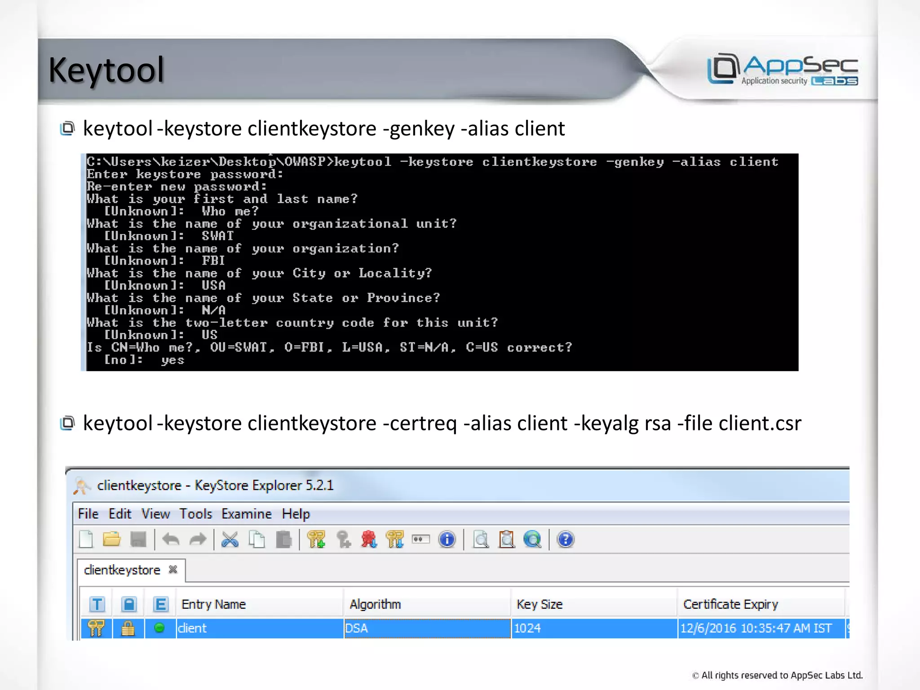Open the Edit menu
The width and height of the screenshot is (920, 690).
pyautogui.click(x=120, y=513)
